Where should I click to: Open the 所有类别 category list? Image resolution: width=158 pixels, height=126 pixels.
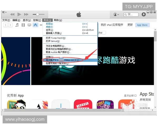(x=145, y=100)
